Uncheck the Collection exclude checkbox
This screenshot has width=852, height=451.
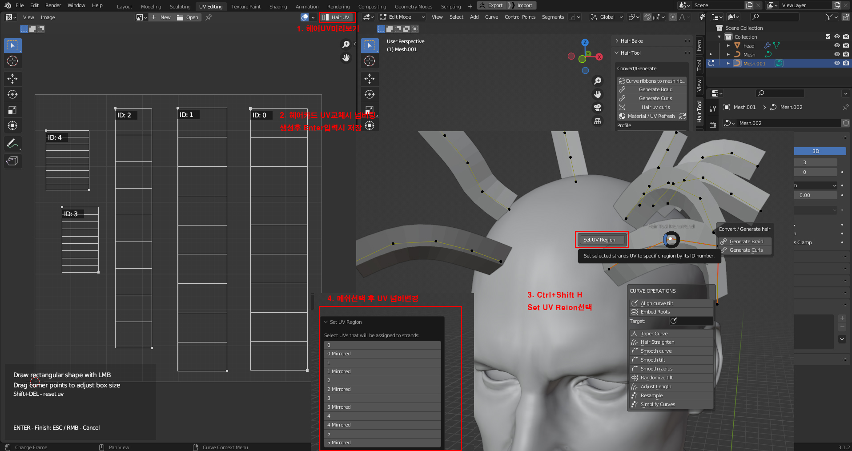tap(828, 36)
